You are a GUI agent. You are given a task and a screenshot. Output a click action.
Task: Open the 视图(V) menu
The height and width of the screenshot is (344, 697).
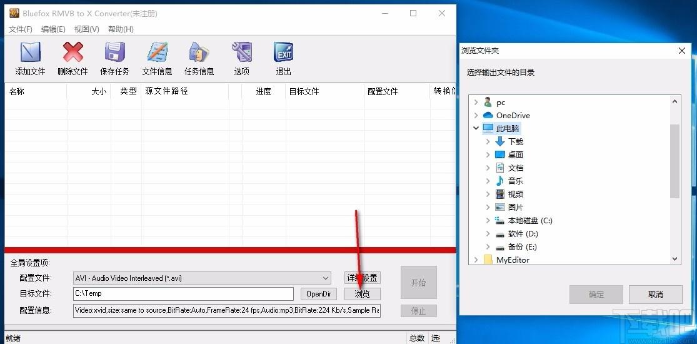(87, 29)
